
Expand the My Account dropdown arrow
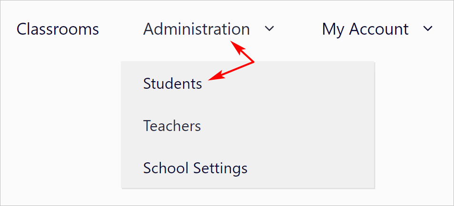click(428, 28)
